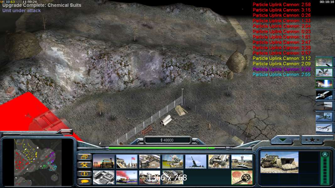Click the red Particle Uplink Cannon 1:01 timer
This screenshot has width=335, height=188.
282,37
